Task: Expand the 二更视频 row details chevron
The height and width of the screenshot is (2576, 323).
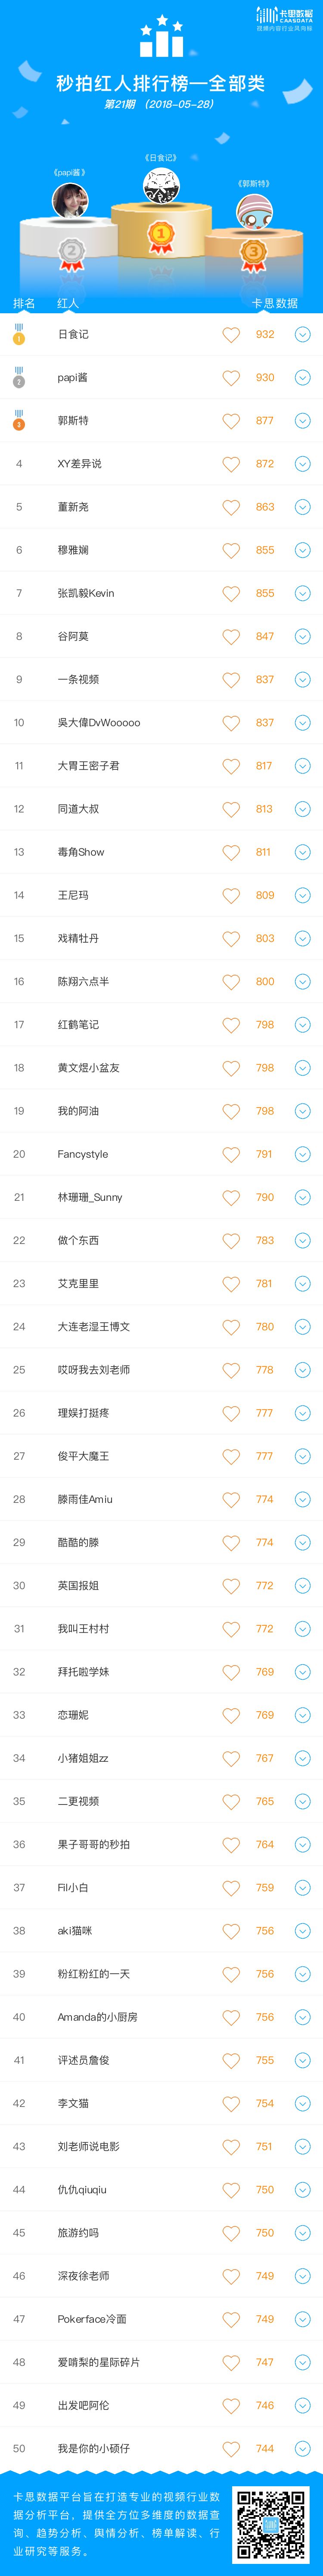Action: pyautogui.click(x=302, y=1801)
